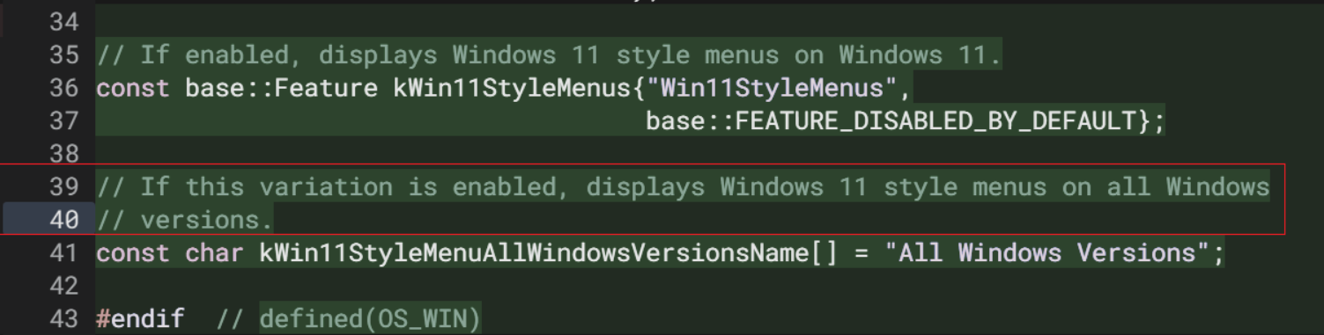Click line number 42 in the gutter
The width and height of the screenshot is (1324, 335).
[x=64, y=286]
